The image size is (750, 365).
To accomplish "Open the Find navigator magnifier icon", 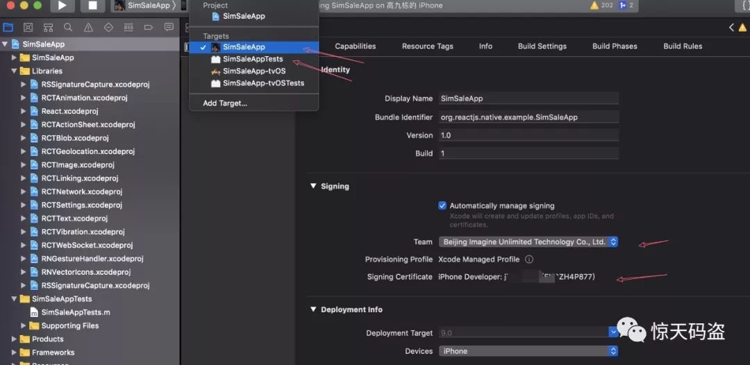I will [x=68, y=27].
